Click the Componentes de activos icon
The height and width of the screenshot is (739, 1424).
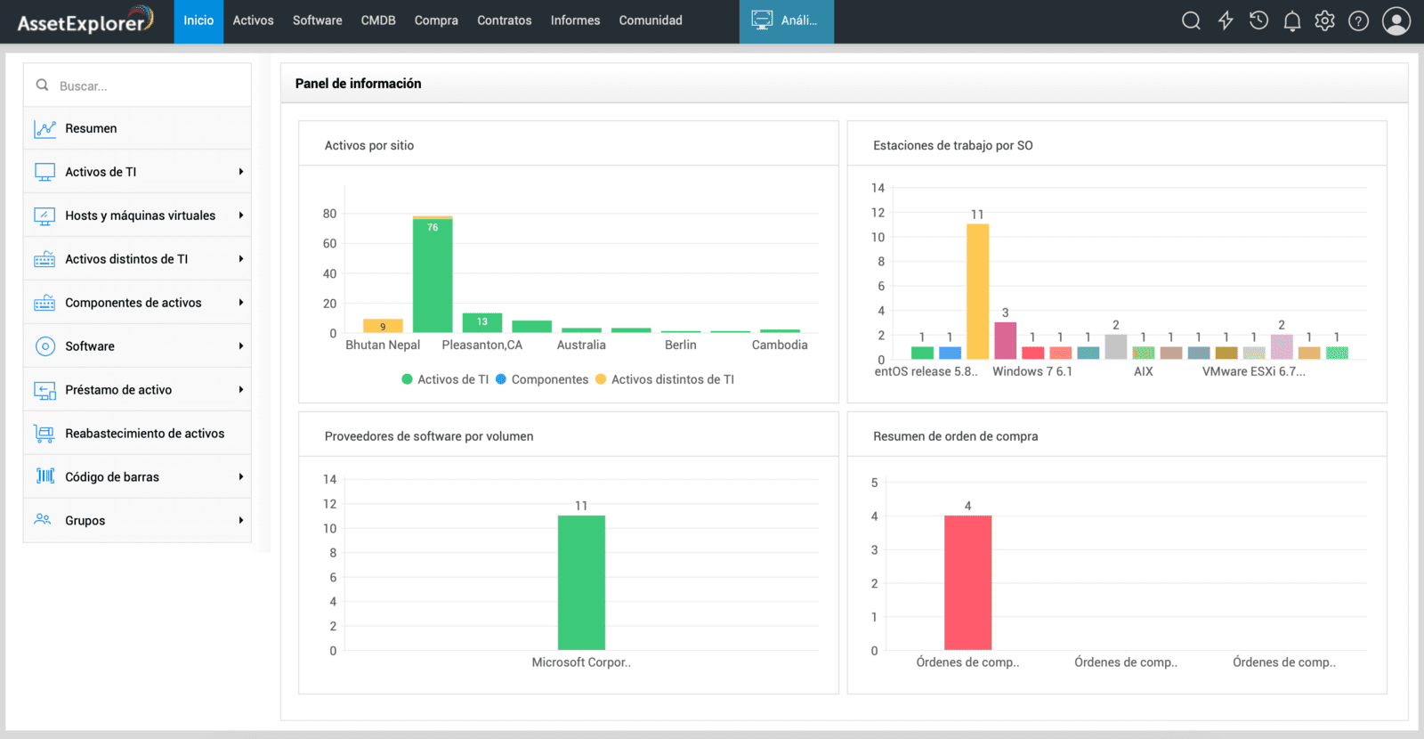(x=44, y=303)
